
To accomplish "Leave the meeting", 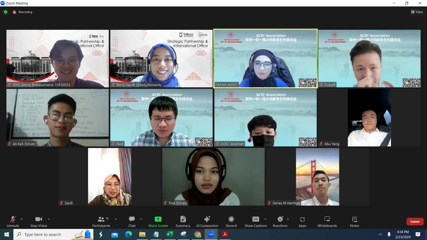I will [415, 222].
